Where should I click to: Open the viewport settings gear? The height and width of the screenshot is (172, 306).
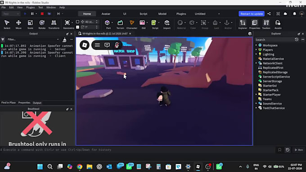pos(250,34)
